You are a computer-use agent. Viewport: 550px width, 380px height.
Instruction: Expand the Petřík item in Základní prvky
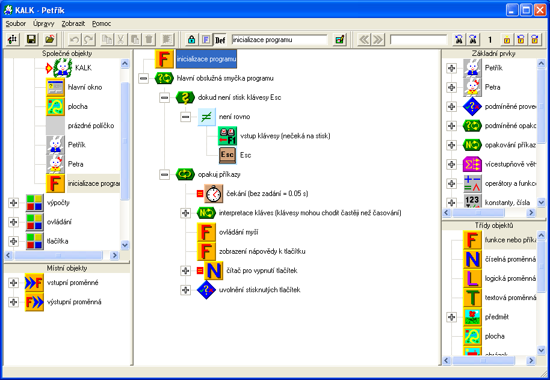coord(452,68)
